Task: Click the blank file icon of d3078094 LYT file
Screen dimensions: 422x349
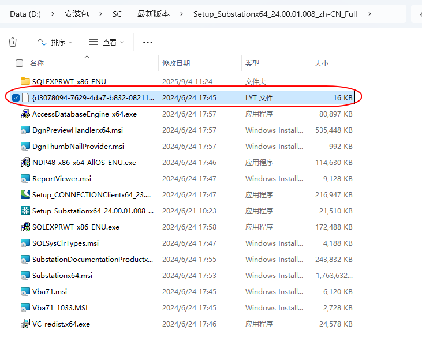Action: 25,97
